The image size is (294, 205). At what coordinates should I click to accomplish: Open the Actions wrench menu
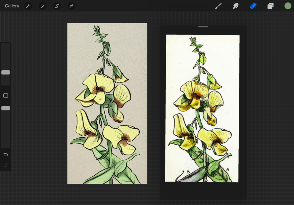[x=28, y=6]
